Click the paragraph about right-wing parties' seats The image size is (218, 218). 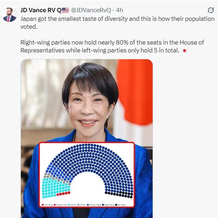[x=112, y=46]
